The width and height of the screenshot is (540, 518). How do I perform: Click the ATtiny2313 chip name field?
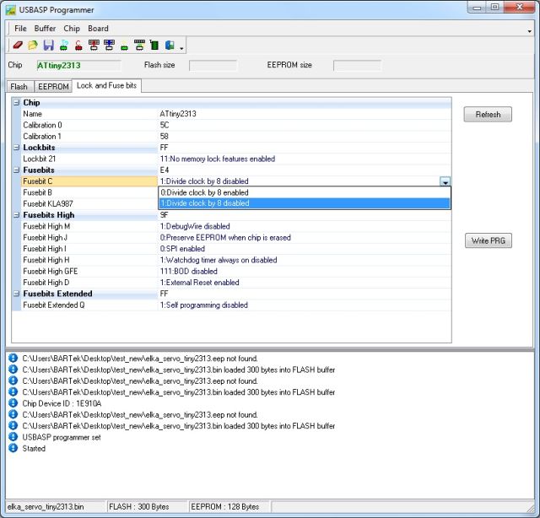tap(78, 66)
